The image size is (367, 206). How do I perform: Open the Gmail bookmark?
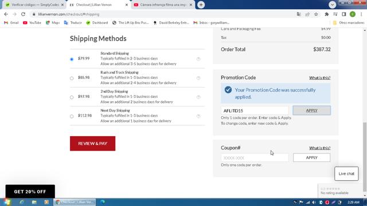tap(11, 23)
